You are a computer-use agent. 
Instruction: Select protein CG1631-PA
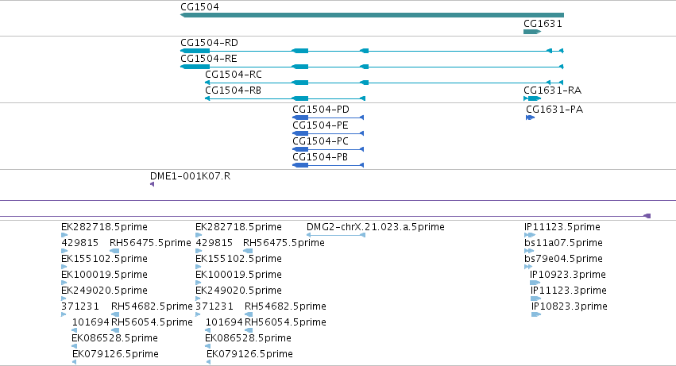(554, 110)
